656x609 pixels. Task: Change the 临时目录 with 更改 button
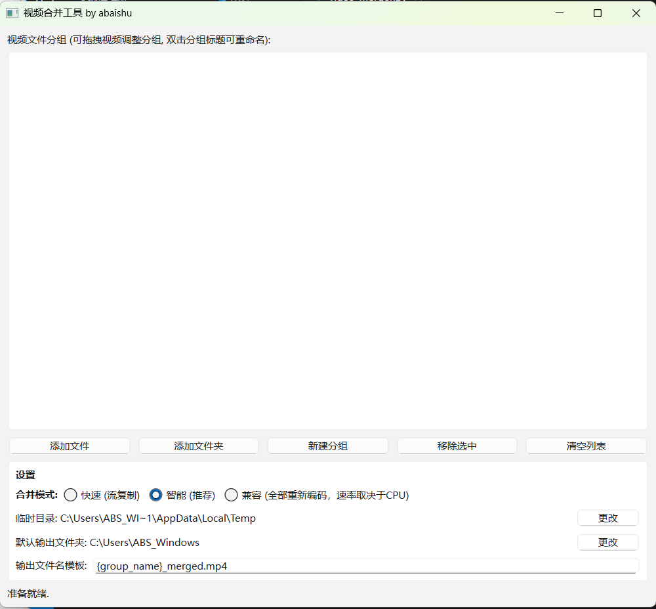[x=607, y=518]
